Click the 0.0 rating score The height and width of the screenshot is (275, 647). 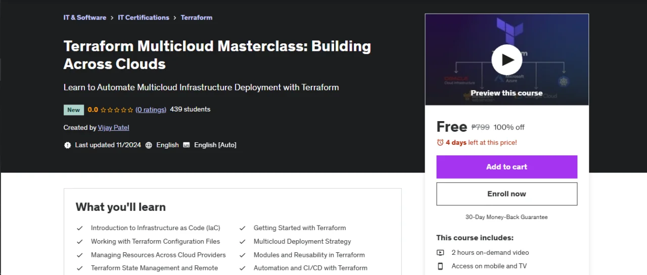point(93,109)
